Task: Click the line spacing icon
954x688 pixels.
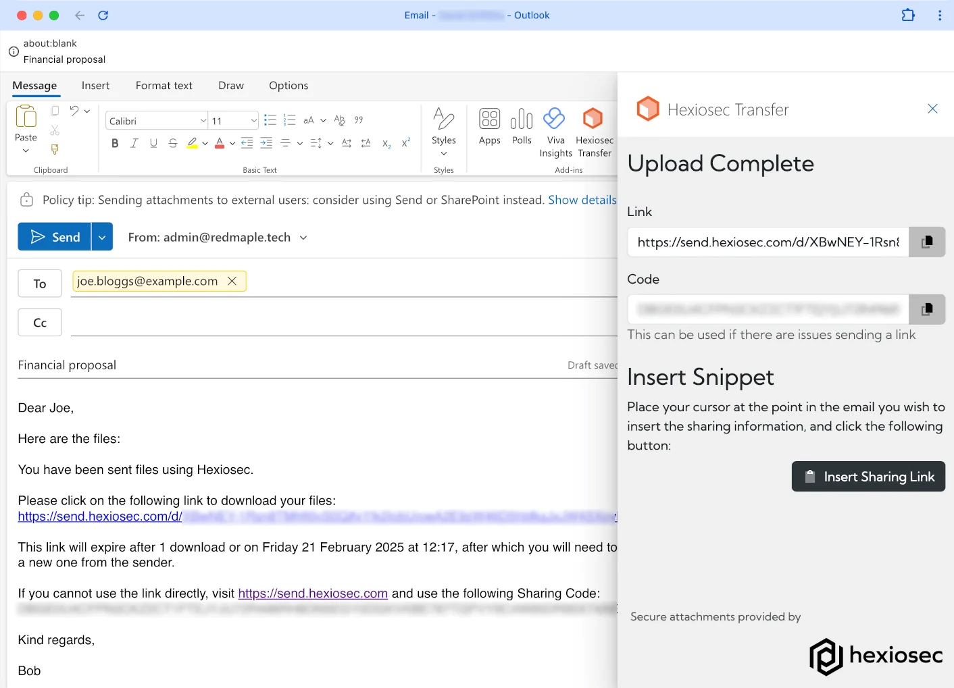Action: coord(316,143)
